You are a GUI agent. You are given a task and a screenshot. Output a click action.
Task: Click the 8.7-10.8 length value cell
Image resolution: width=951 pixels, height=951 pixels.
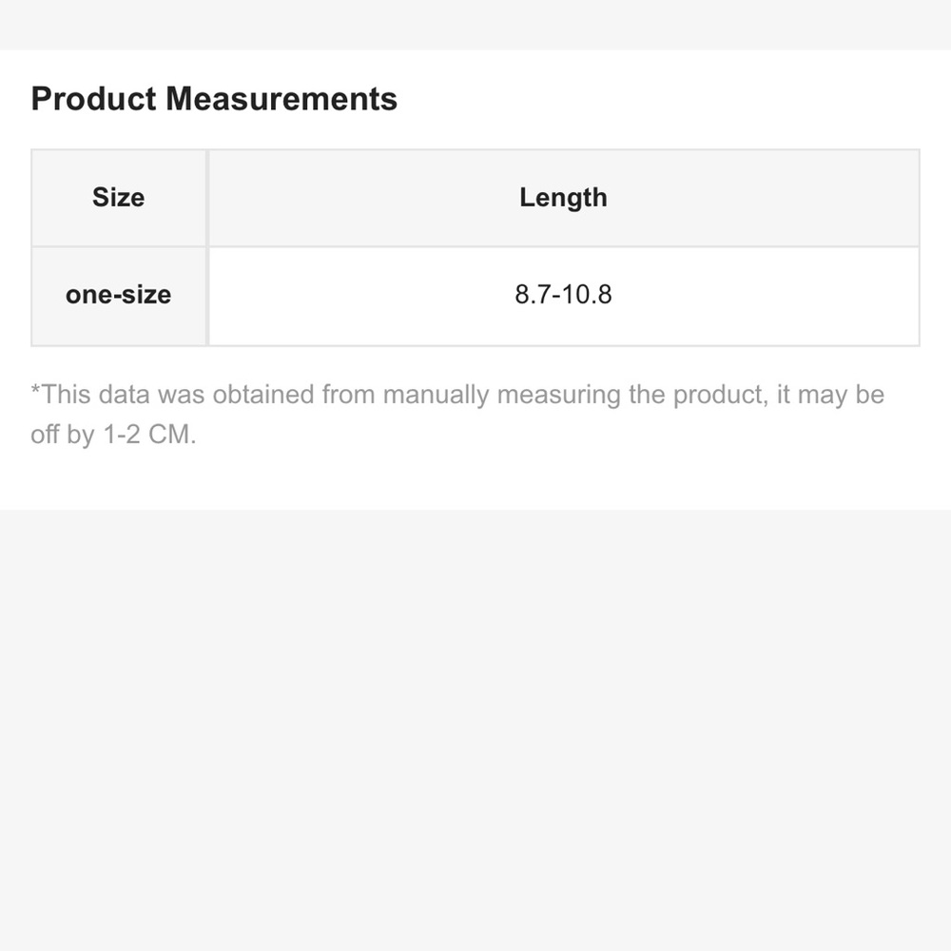coord(563,296)
